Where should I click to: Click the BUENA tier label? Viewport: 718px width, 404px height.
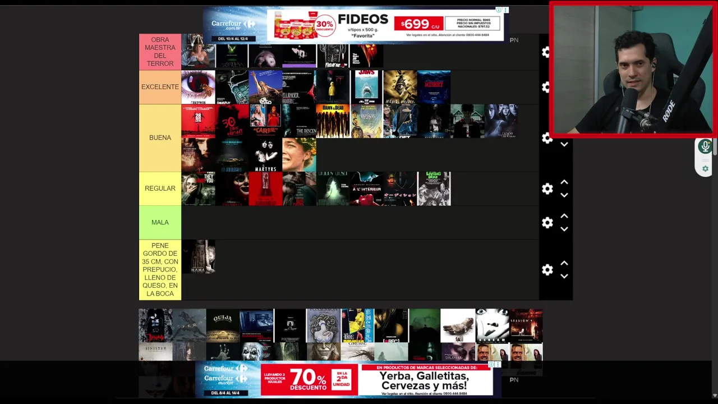tap(160, 138)
